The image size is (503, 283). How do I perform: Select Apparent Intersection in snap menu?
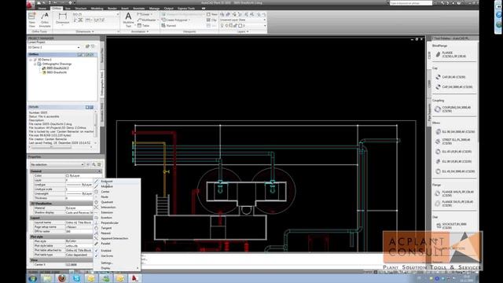[117, 238]
